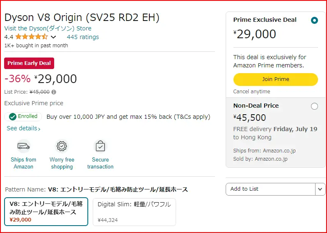Click the Secure transaction text link
327x233 pixels.
[x=100, y=163]
